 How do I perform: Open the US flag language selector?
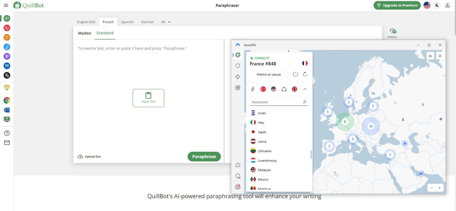coord(427,5)
